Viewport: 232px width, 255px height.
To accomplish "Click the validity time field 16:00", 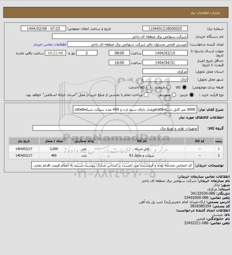I will click(x=119, y=62).
